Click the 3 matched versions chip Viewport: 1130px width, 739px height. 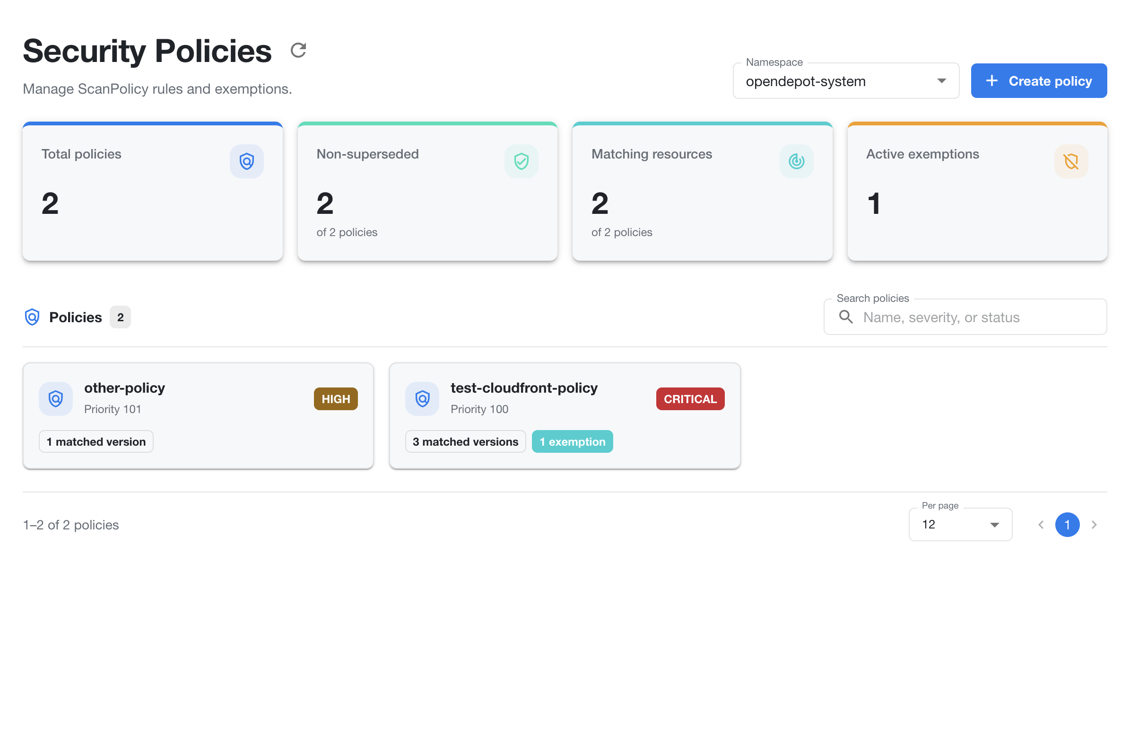click(x=465, y=441)
